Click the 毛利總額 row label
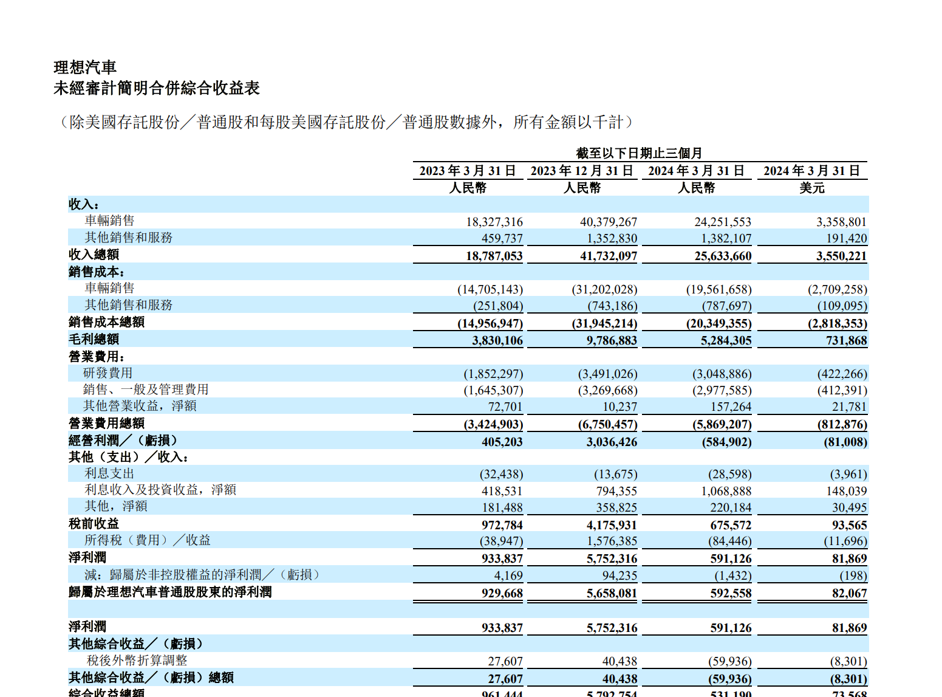The image size is (942, 697). click(x=94, y=339)
